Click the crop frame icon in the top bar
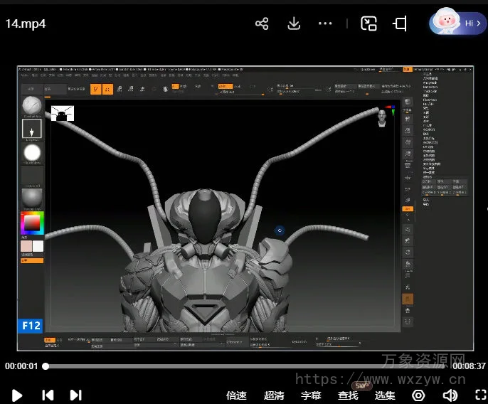The width and height of the screenshot is (488, 404). pos(400,23)
